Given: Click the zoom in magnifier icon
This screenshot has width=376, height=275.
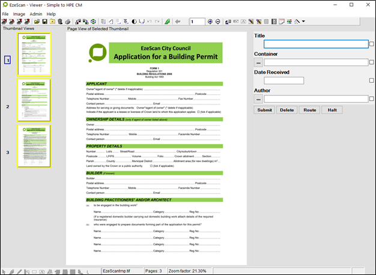Looking at the screenshot, I should pos(210,22).
